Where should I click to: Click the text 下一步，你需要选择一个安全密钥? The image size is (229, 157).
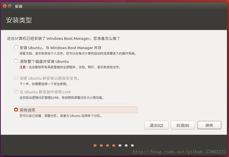[x=44, y=84]
